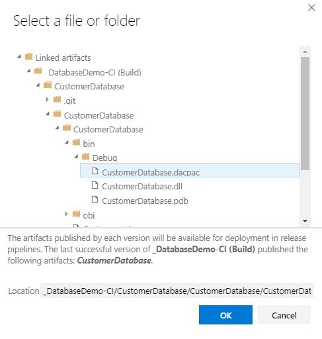
Task: Click the DatabaseDemo-CI (Build) folder icon
Action: [x=38, y=71]
